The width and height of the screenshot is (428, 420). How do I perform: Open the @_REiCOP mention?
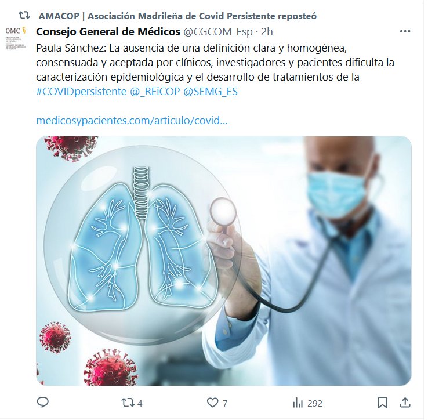tap(155, 91)
